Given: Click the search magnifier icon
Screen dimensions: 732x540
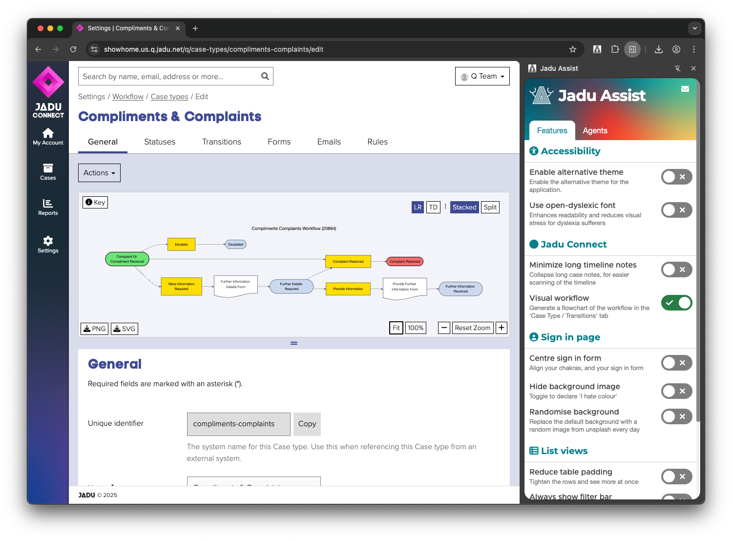Looking at the screenshot, I should point(265,76).
